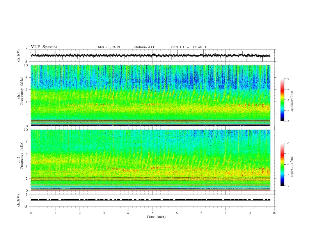Click the "ch.1(V)" axis label
The height and width of the screenshot is (239, 309).
(19, 55)
